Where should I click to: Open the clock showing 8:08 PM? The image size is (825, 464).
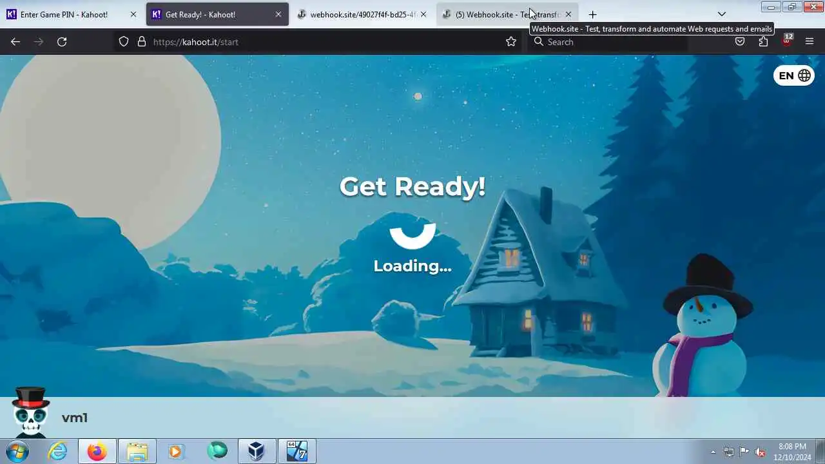tap(792, 452)
